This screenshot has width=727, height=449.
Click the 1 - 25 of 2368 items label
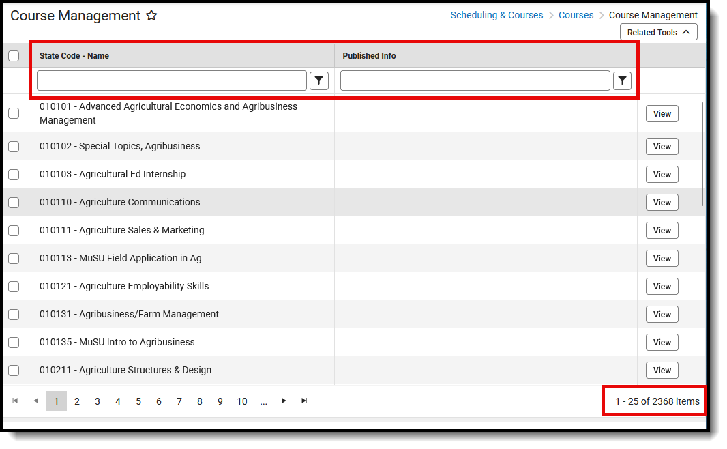pyautogui.click(x=657, y=401)
